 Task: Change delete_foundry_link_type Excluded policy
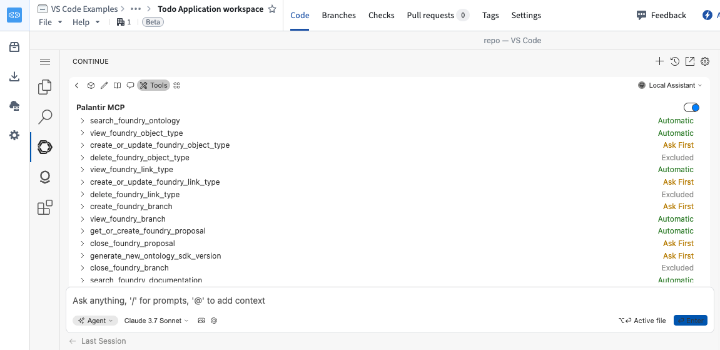point(677,194)
